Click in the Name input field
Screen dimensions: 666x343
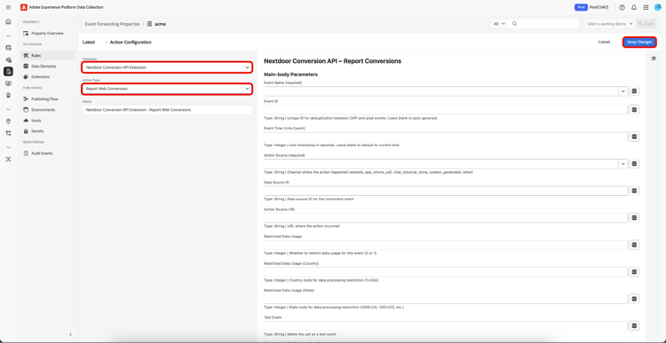(167, 110)
